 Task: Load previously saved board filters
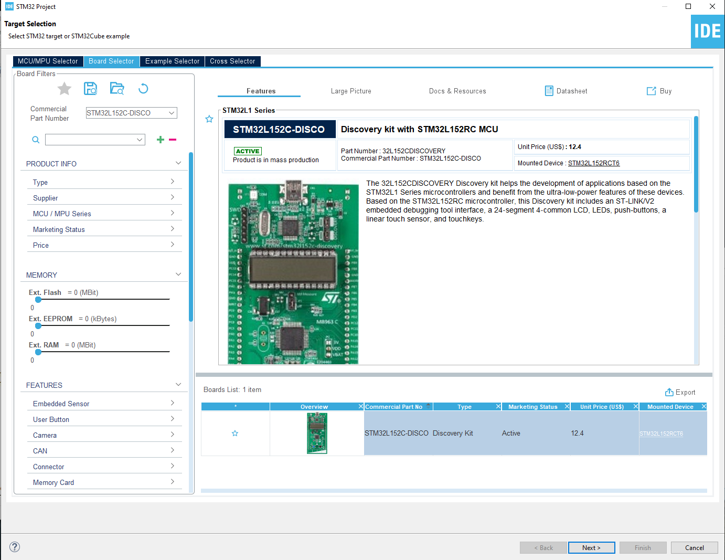point(116,88)
